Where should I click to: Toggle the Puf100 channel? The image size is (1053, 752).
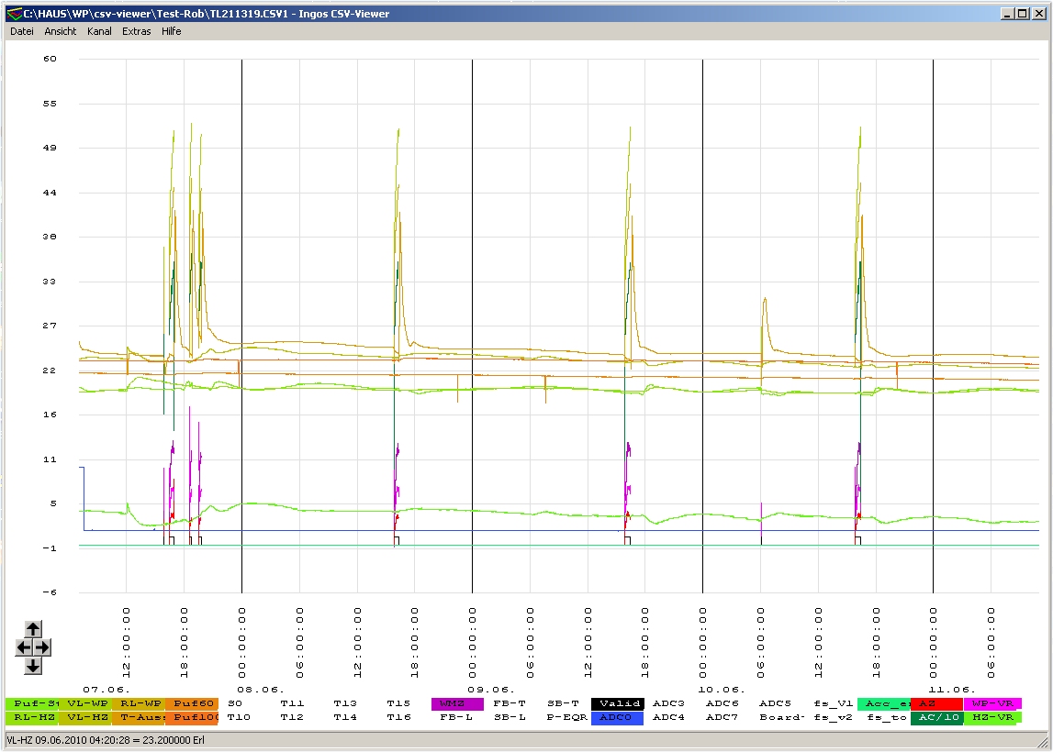pyautogui.click(x=191, y=717)
